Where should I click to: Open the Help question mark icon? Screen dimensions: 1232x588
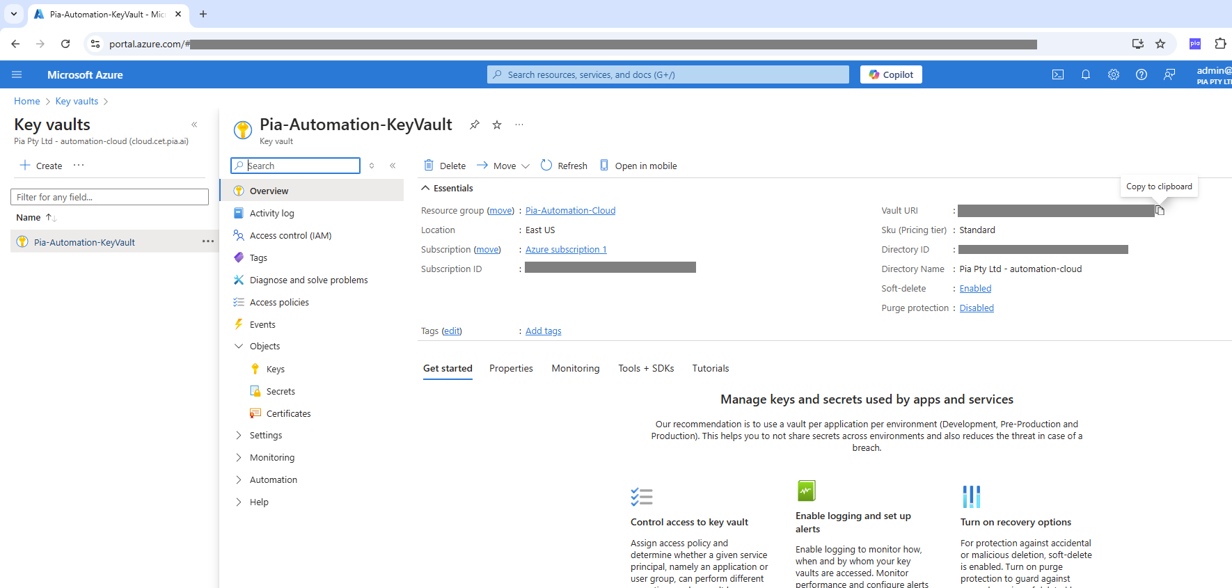coord(1142,74)
